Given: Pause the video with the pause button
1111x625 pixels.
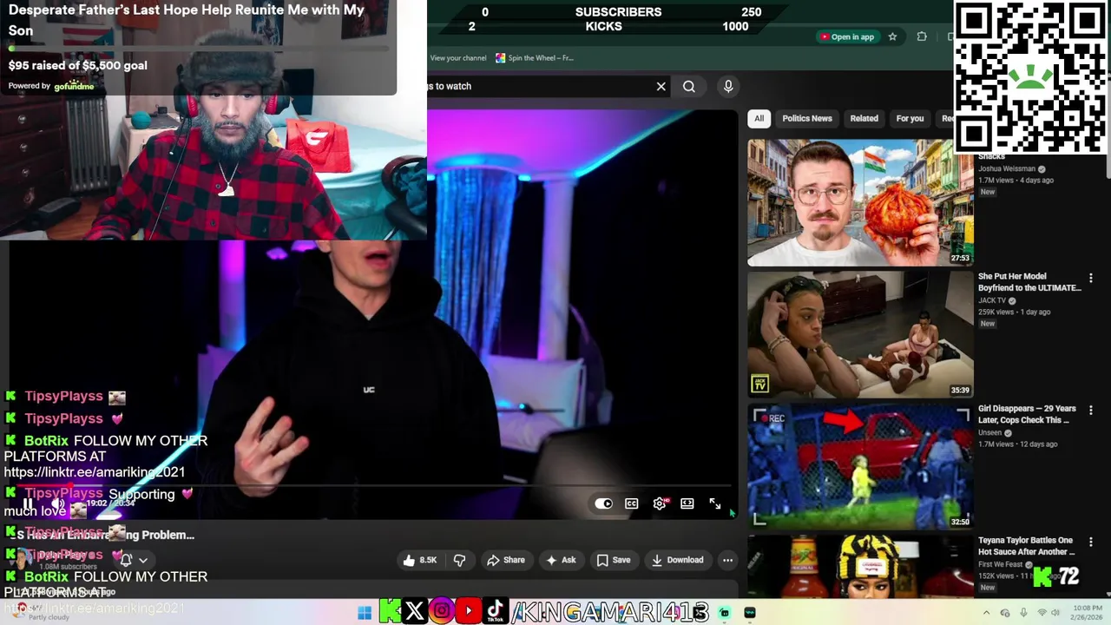Looking at the screenshot, I should tap(28, 503).
